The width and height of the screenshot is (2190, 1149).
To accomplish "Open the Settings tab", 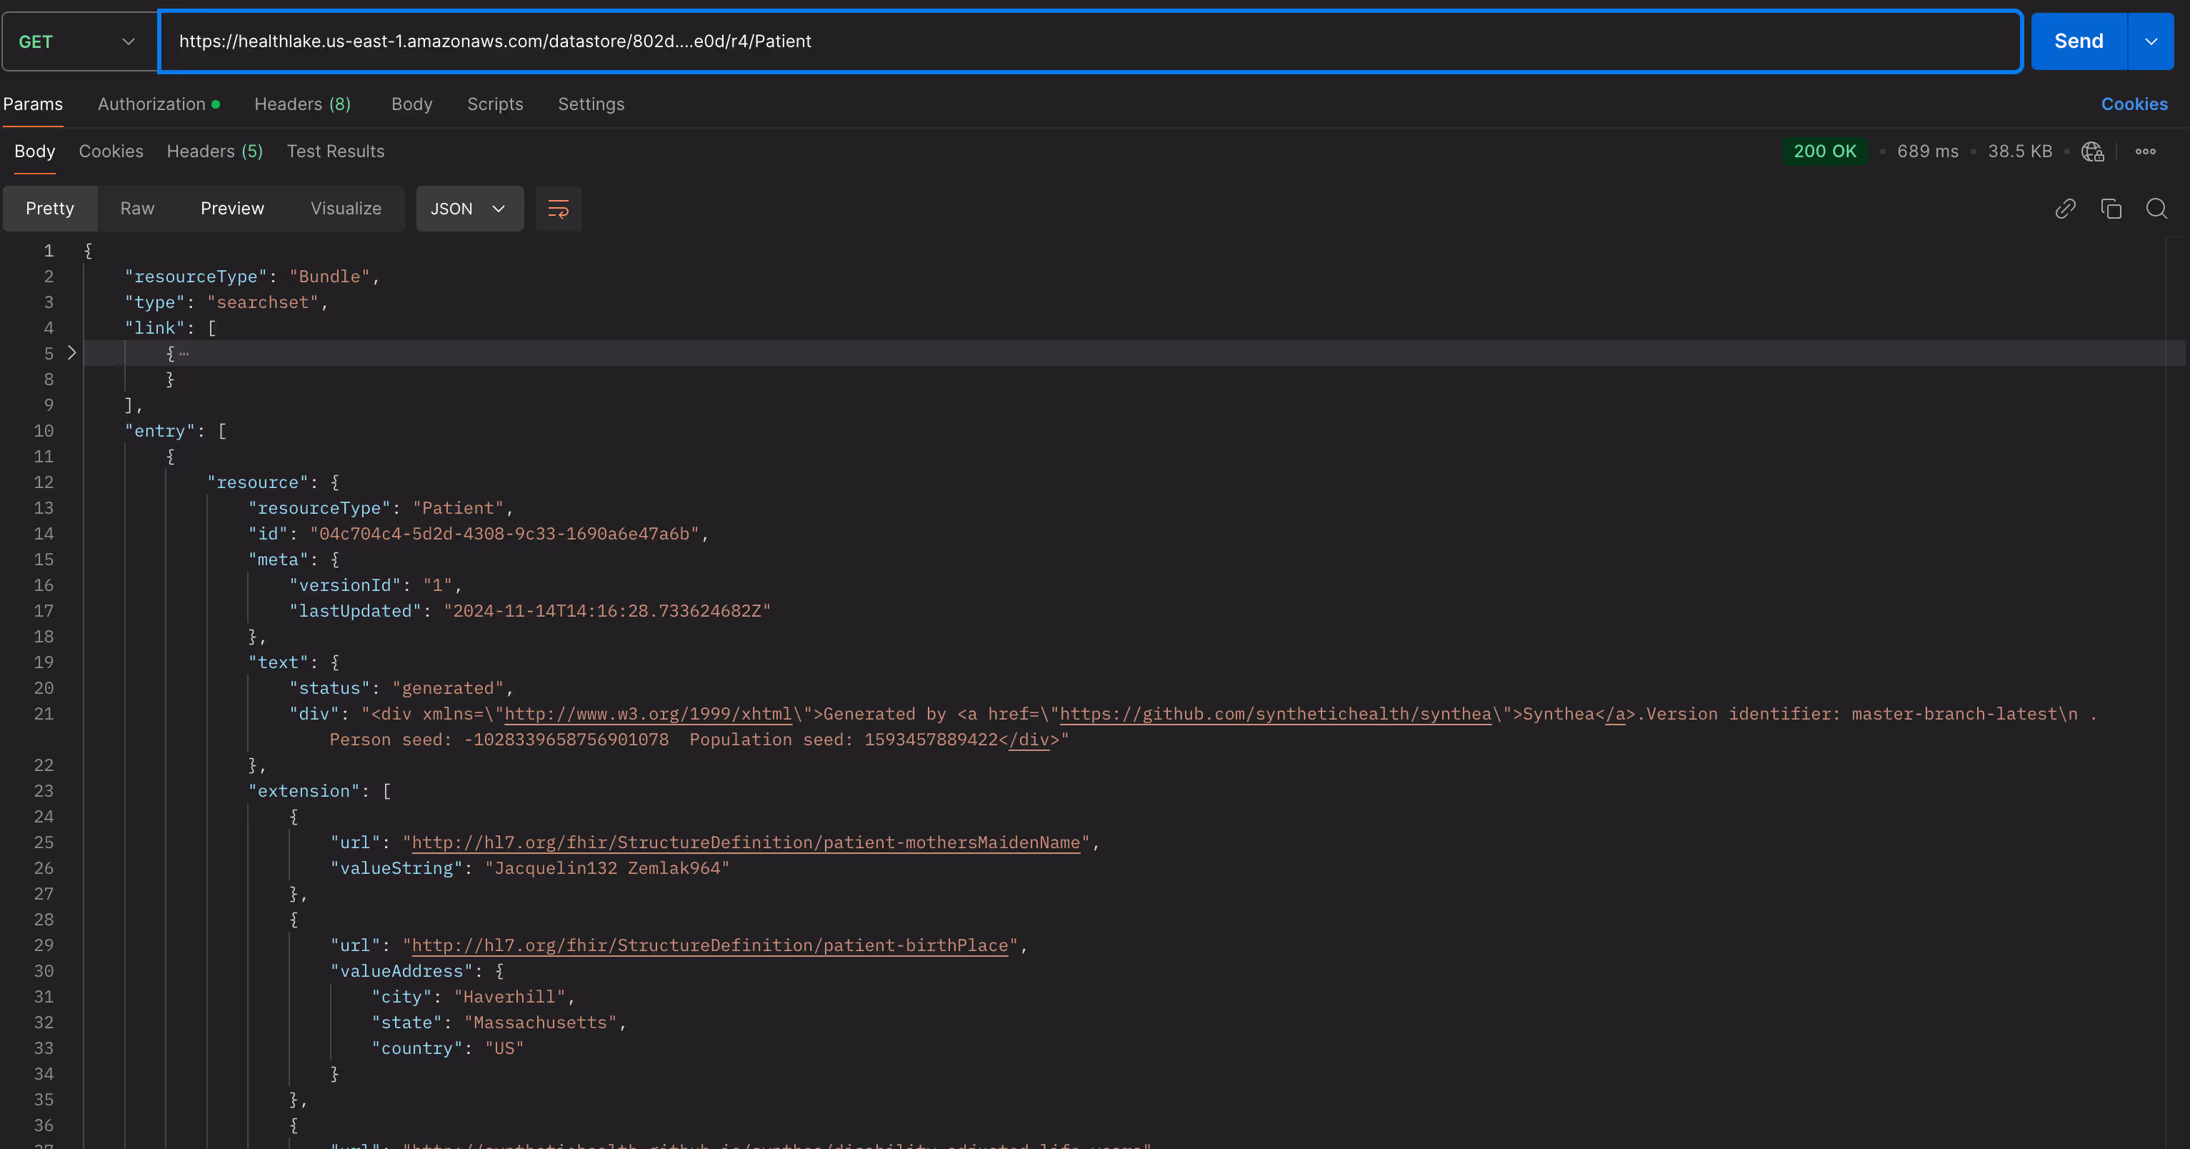I will tap(591, 104).
